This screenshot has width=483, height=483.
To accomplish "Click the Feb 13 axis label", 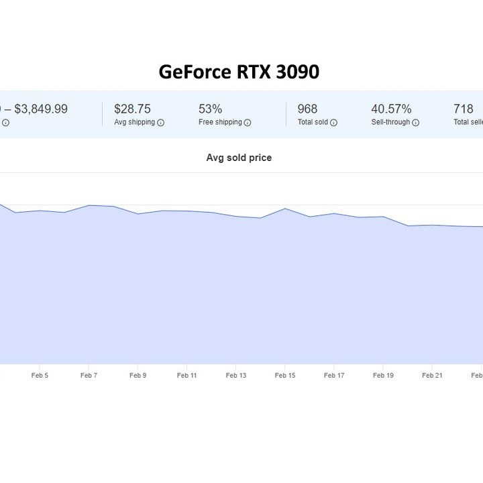I will pyautogui.click(x=236, y=375).
